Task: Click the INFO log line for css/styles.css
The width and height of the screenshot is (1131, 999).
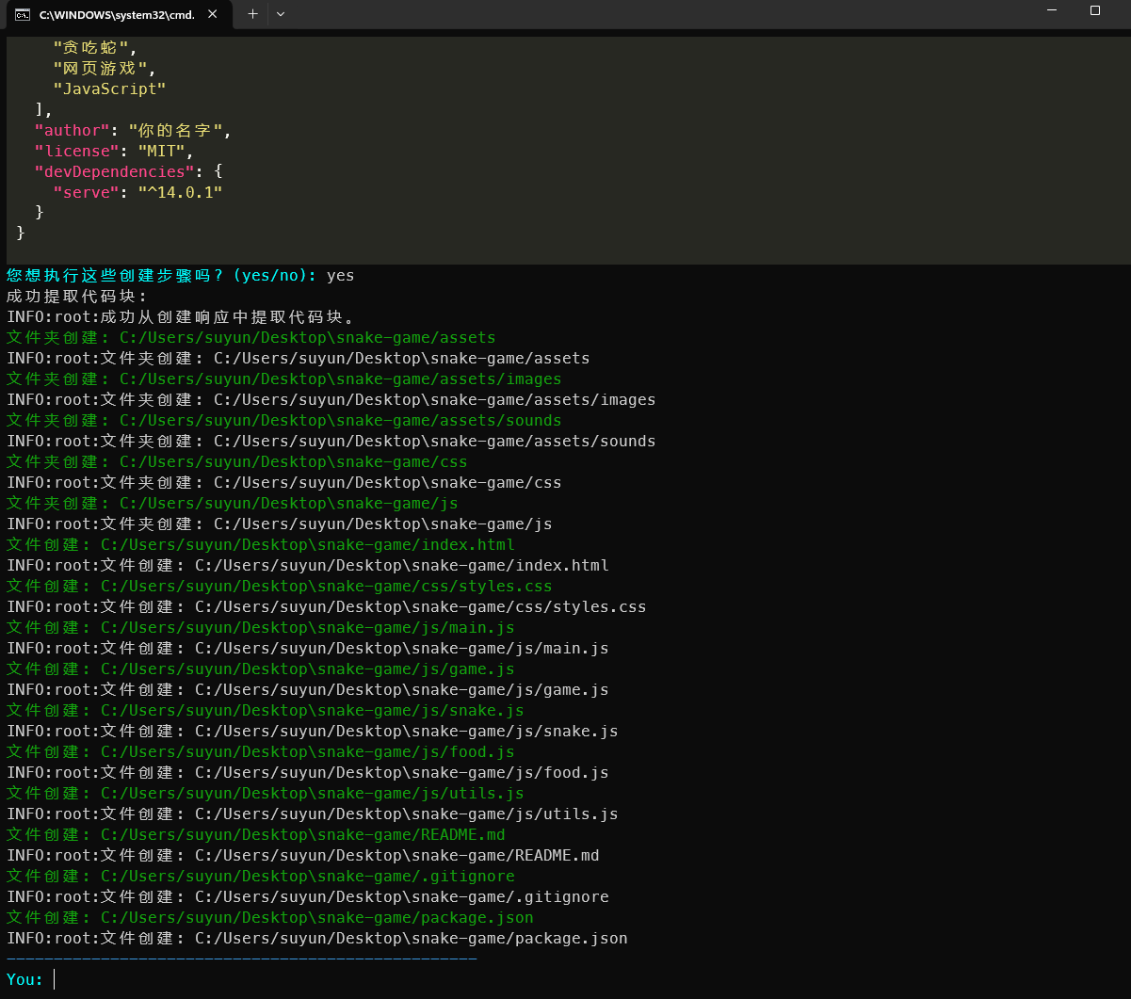Action: click(326, 607)
